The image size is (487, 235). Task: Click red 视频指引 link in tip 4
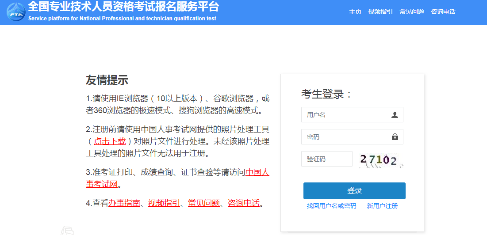[164, 203]
